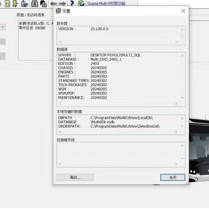Go forward with the right arrow
Image resolution: width=209 pixels, height=209 pixels.
pos(62,4)
